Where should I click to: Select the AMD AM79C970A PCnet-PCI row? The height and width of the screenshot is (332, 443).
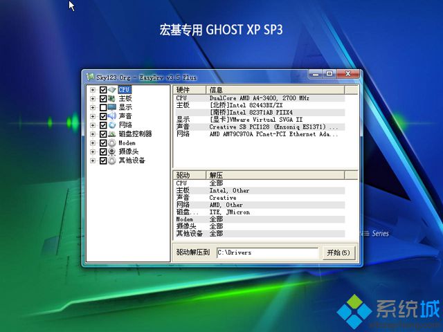[259, 134]
